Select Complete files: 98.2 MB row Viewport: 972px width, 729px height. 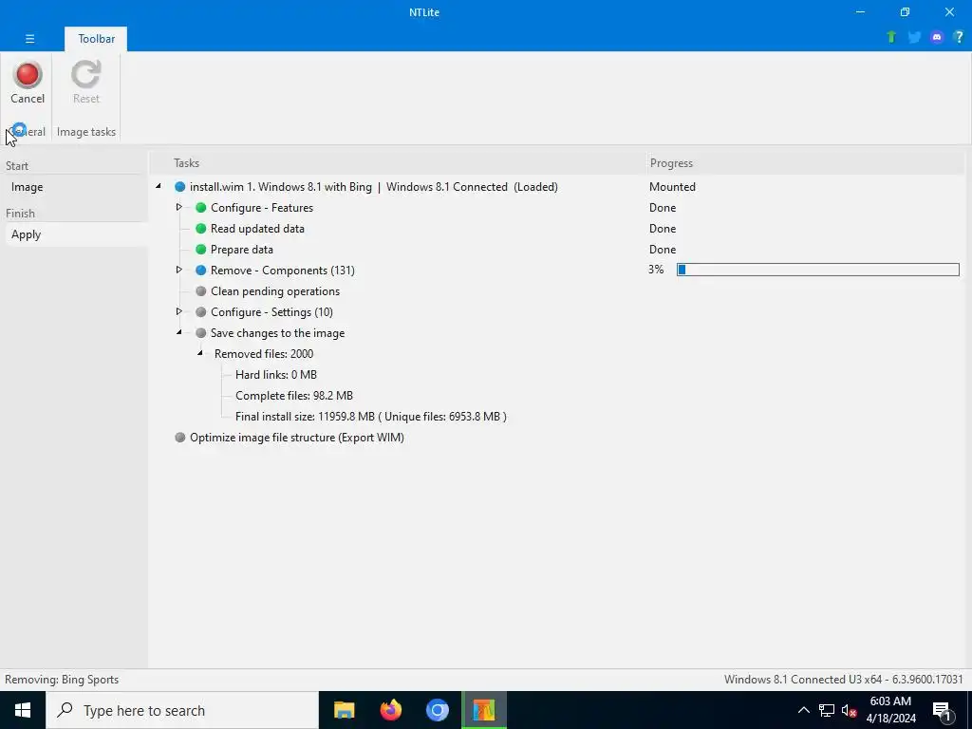coord(294,396)
